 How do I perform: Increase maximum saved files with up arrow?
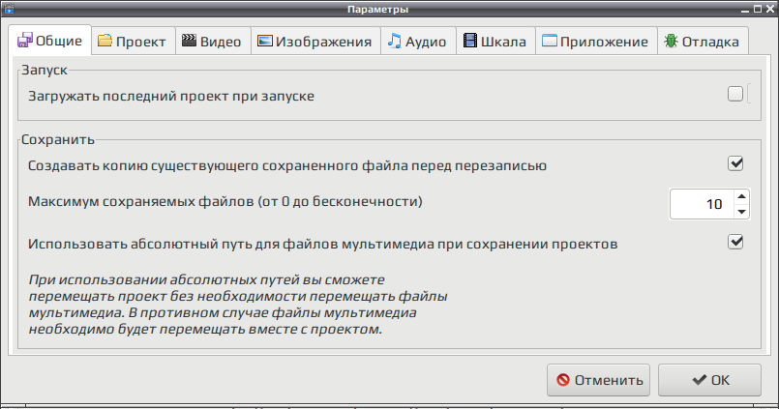coord(741,196)
